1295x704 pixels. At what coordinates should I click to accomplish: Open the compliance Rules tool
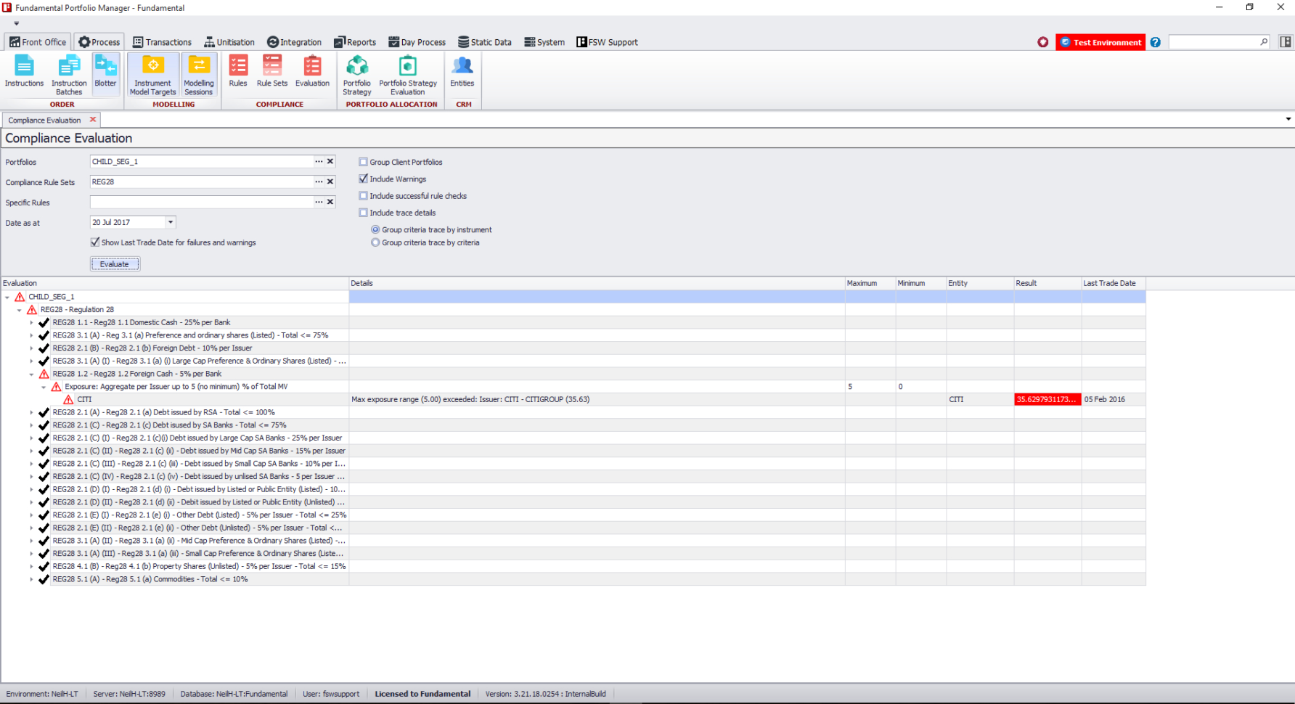click(238, 73)
